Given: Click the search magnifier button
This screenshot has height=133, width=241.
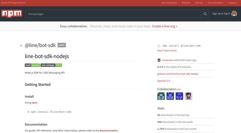Looking at the screenshot, I should pyautogui.click(x=205, y=14).
